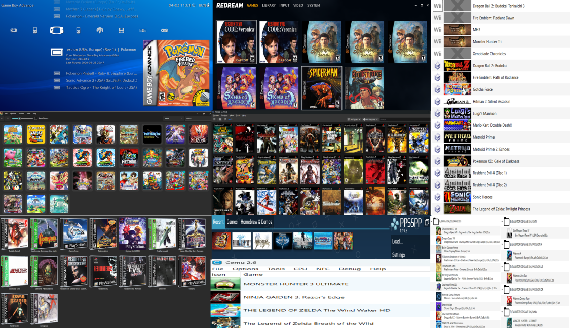This screenshot has width=570, height=328.
Task: Click the PCSX2 list view toolbar icon
Action: [214, 119]
